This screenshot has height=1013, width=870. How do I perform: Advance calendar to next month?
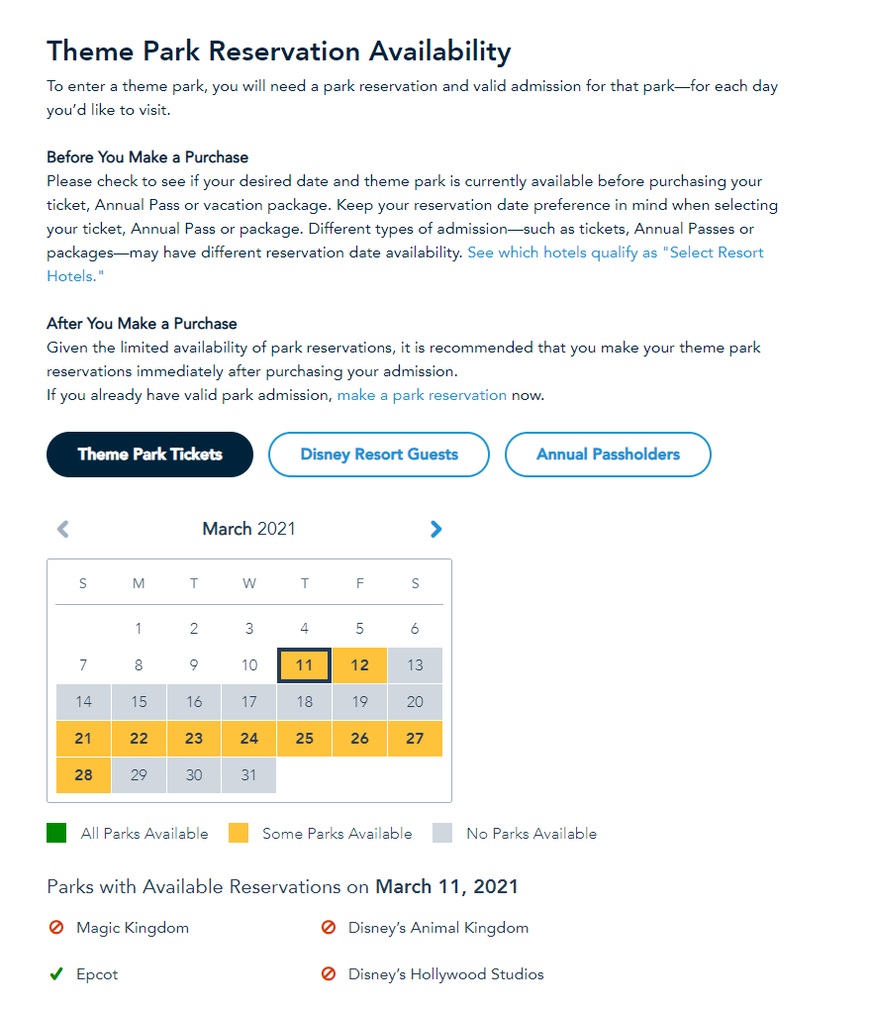435,529
